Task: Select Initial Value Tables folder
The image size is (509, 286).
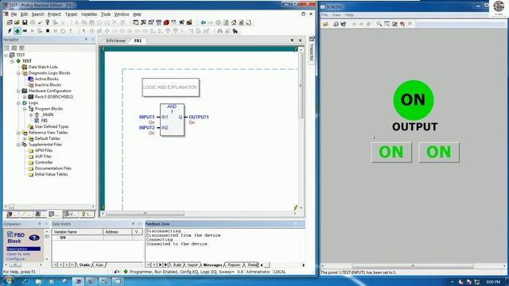Action: coord(51,174)
